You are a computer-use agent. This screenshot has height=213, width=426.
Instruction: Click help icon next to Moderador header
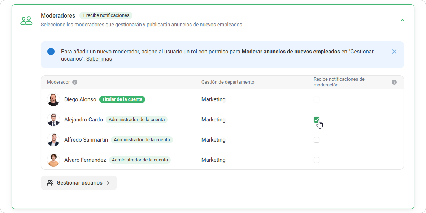[x=75, y=82]
